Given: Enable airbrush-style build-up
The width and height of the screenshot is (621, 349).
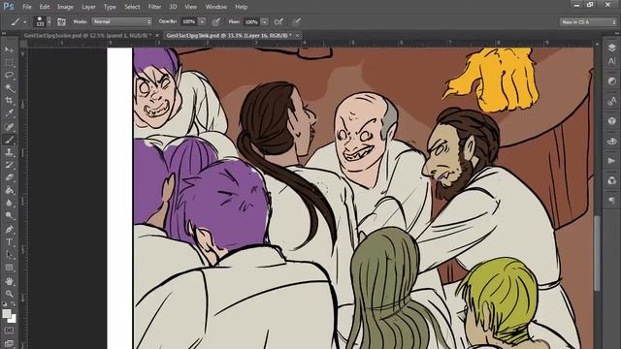Looking at the screenshot, I should tap(278, 21).
